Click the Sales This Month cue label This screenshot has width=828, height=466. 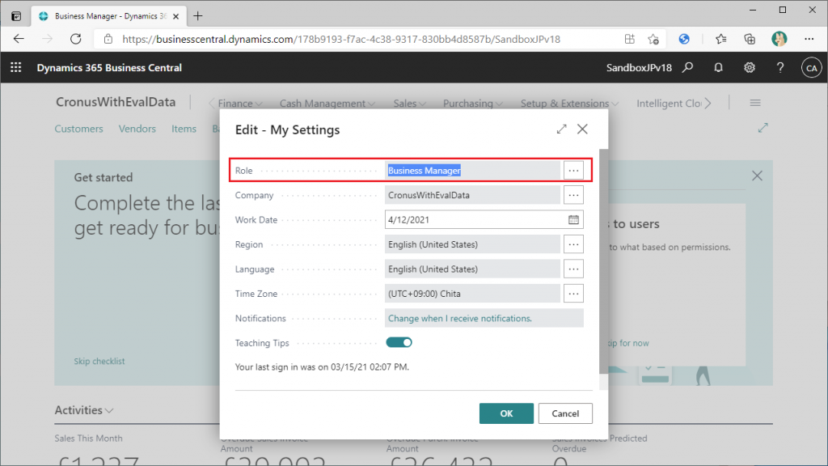coord(88,438)
